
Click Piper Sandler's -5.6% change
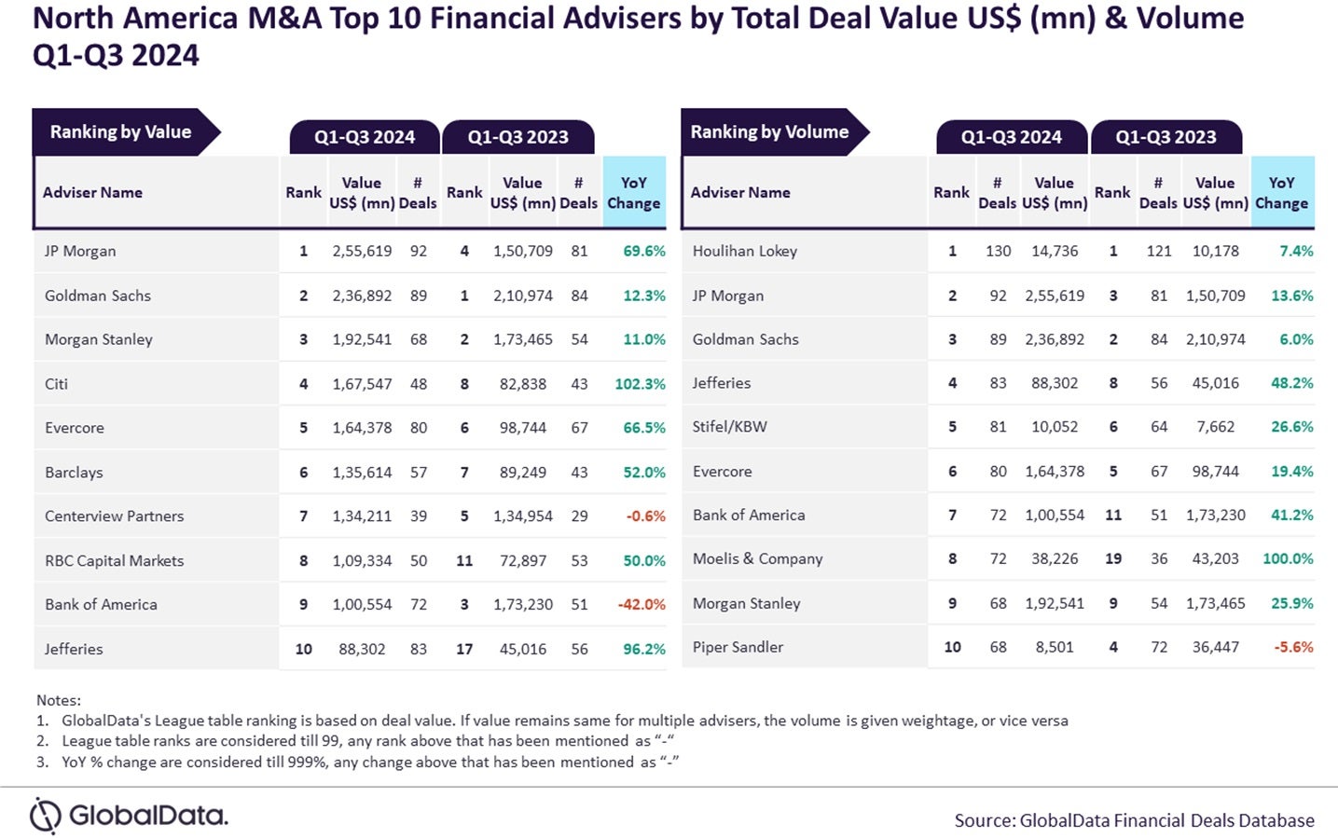(1293, 648)
